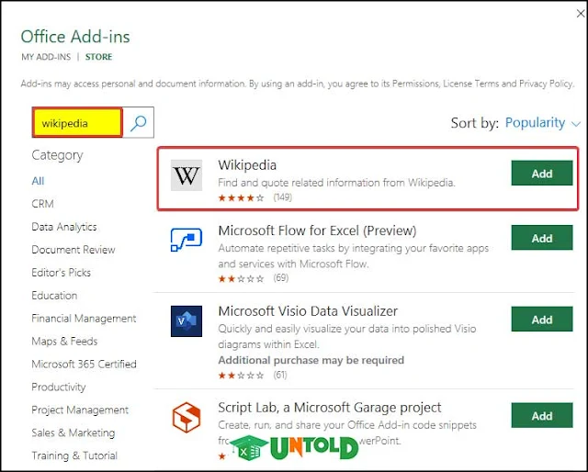The width and height of the screenshot is (588, 472).
Task: Click the Microsoft Flow add-in icon
Action: (187, 240)
